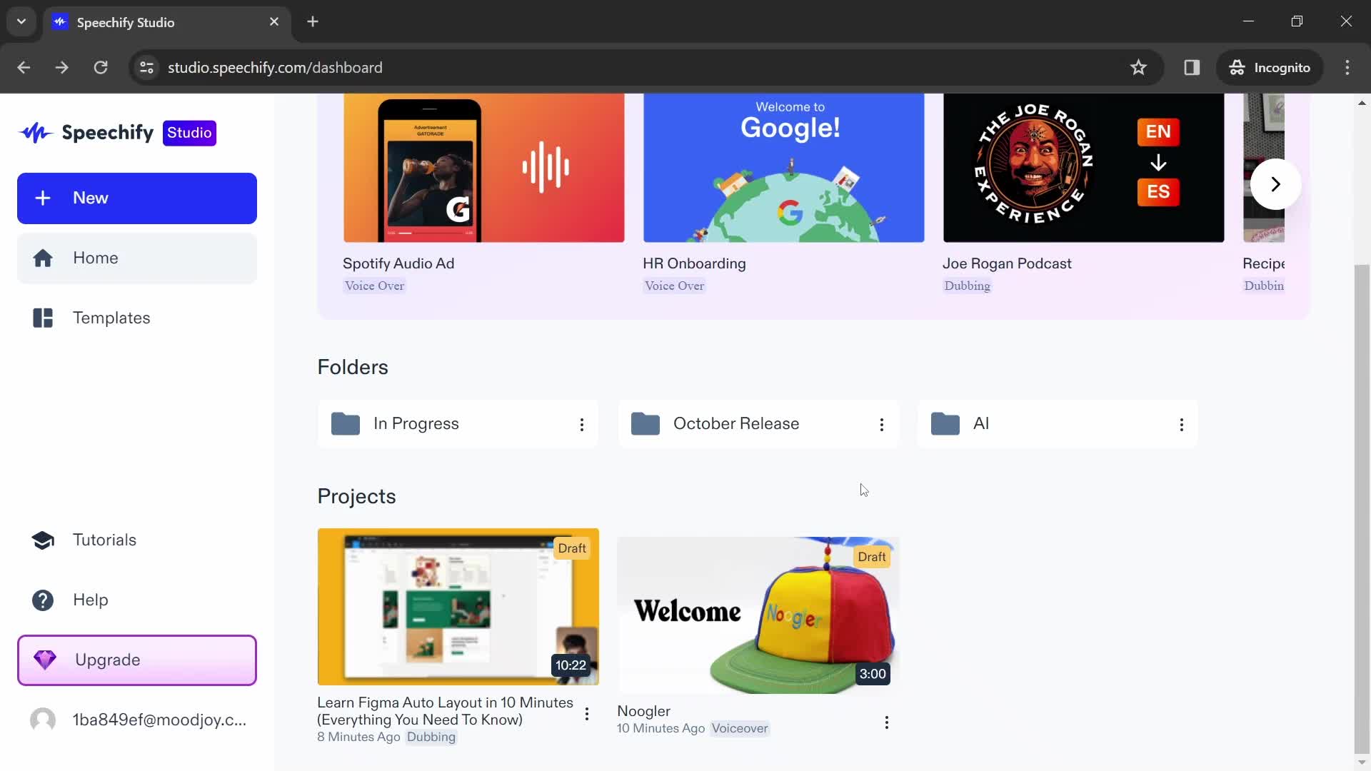
Task: Expand options for Noogler project
Action: tap(885, 720)
